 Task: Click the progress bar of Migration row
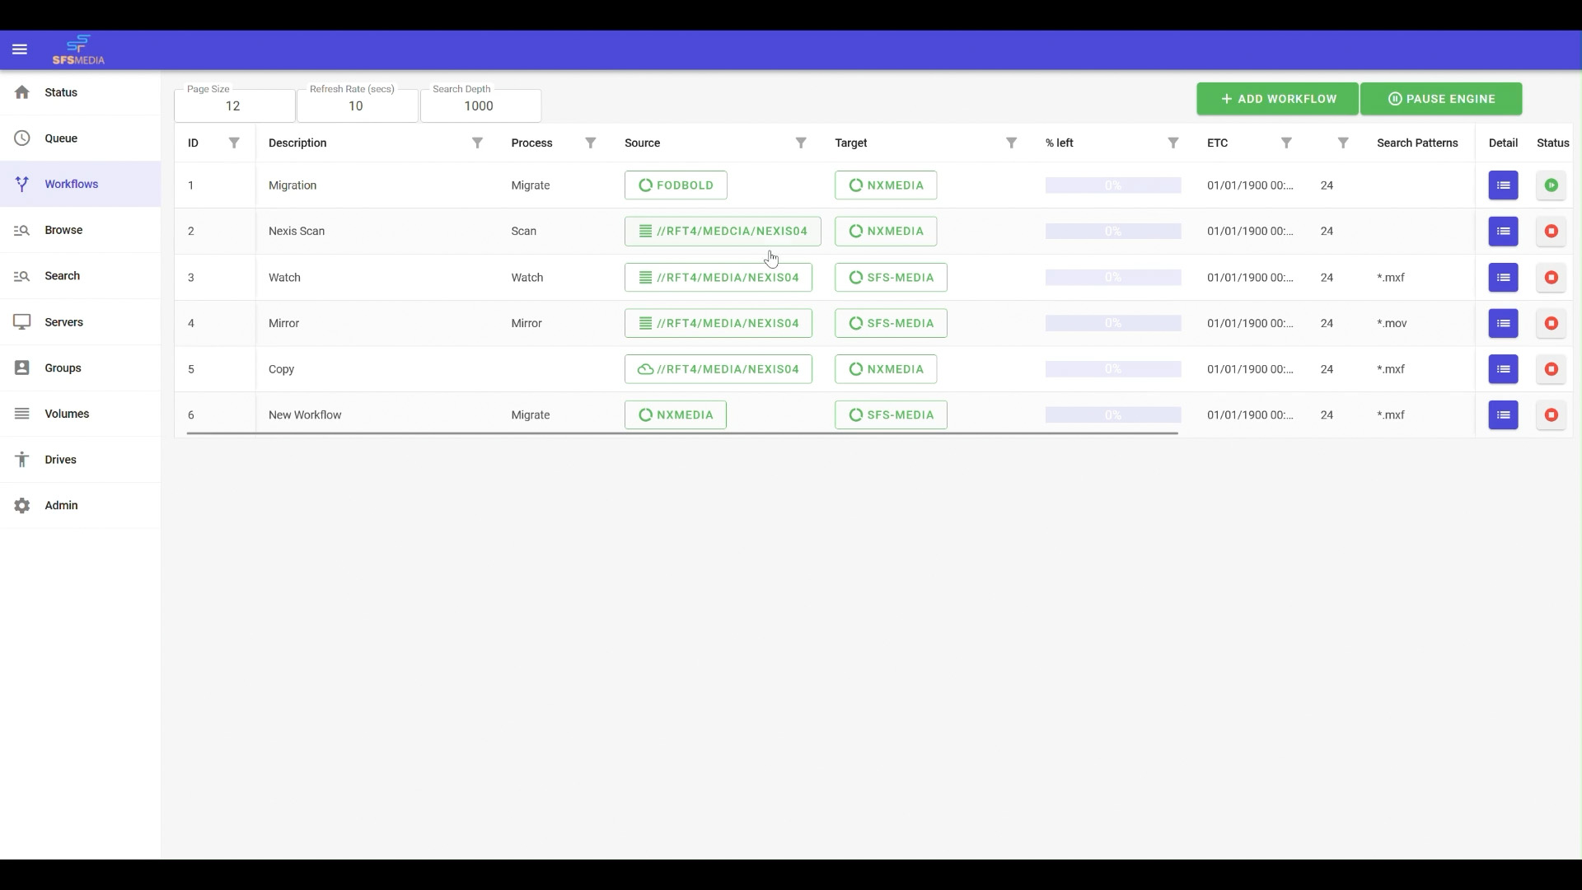click(1113, 185)
